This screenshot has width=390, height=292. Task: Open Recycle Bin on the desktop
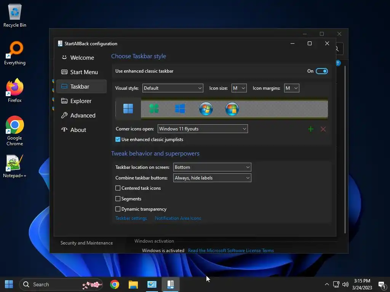click(x=15, y=15)
